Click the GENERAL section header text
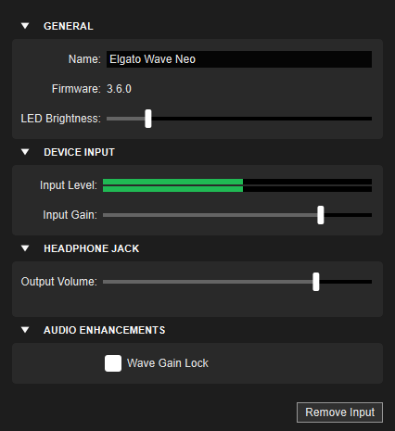 point(69,26)
